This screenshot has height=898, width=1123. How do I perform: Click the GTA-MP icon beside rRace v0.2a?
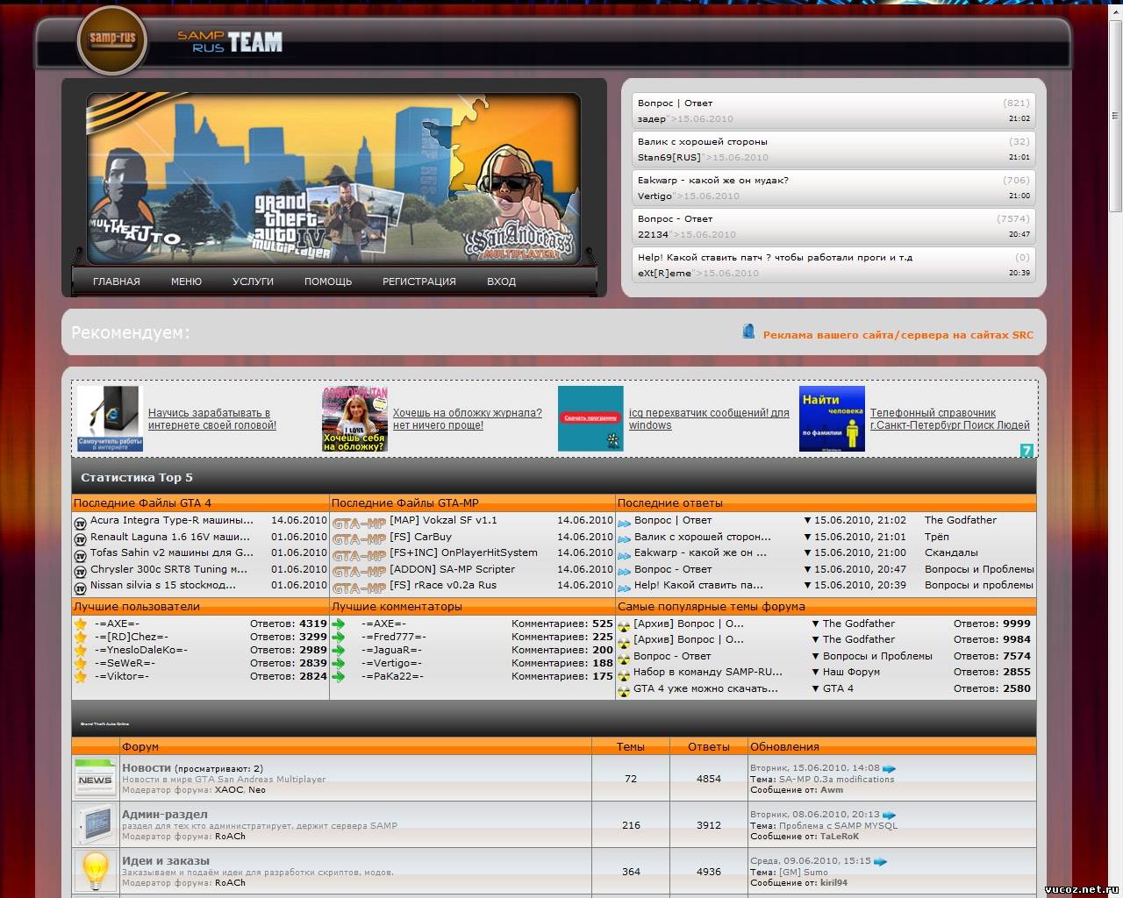click(359, 588)
